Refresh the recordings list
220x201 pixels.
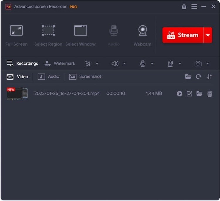[199, 77]
